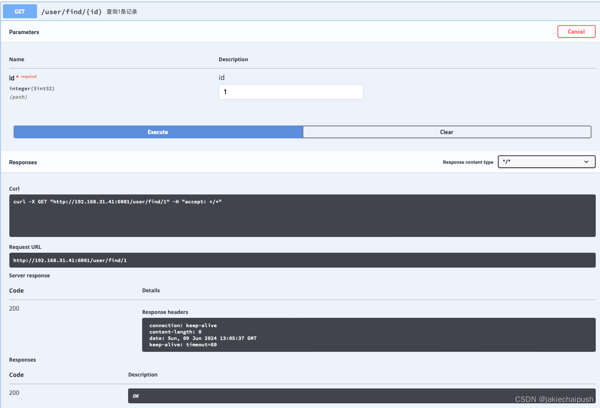
Task: Click the (path) parameter location label
Action: coord(18,97)
